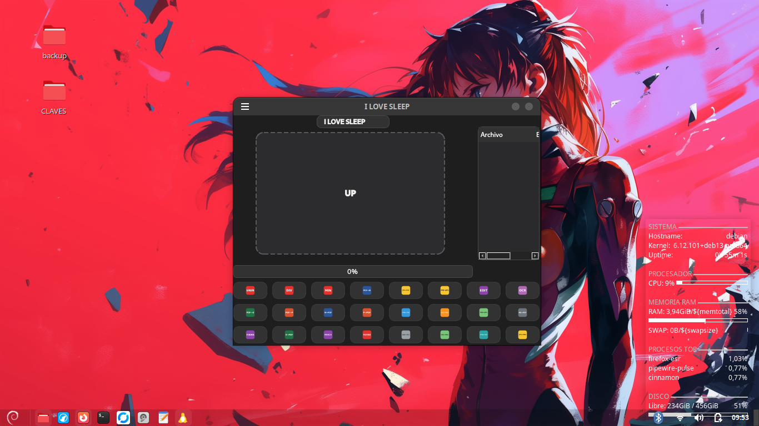Launch the green E→PDF conversion tool
The width and height of the screenshot is (759, 426).
pos(289,334)
